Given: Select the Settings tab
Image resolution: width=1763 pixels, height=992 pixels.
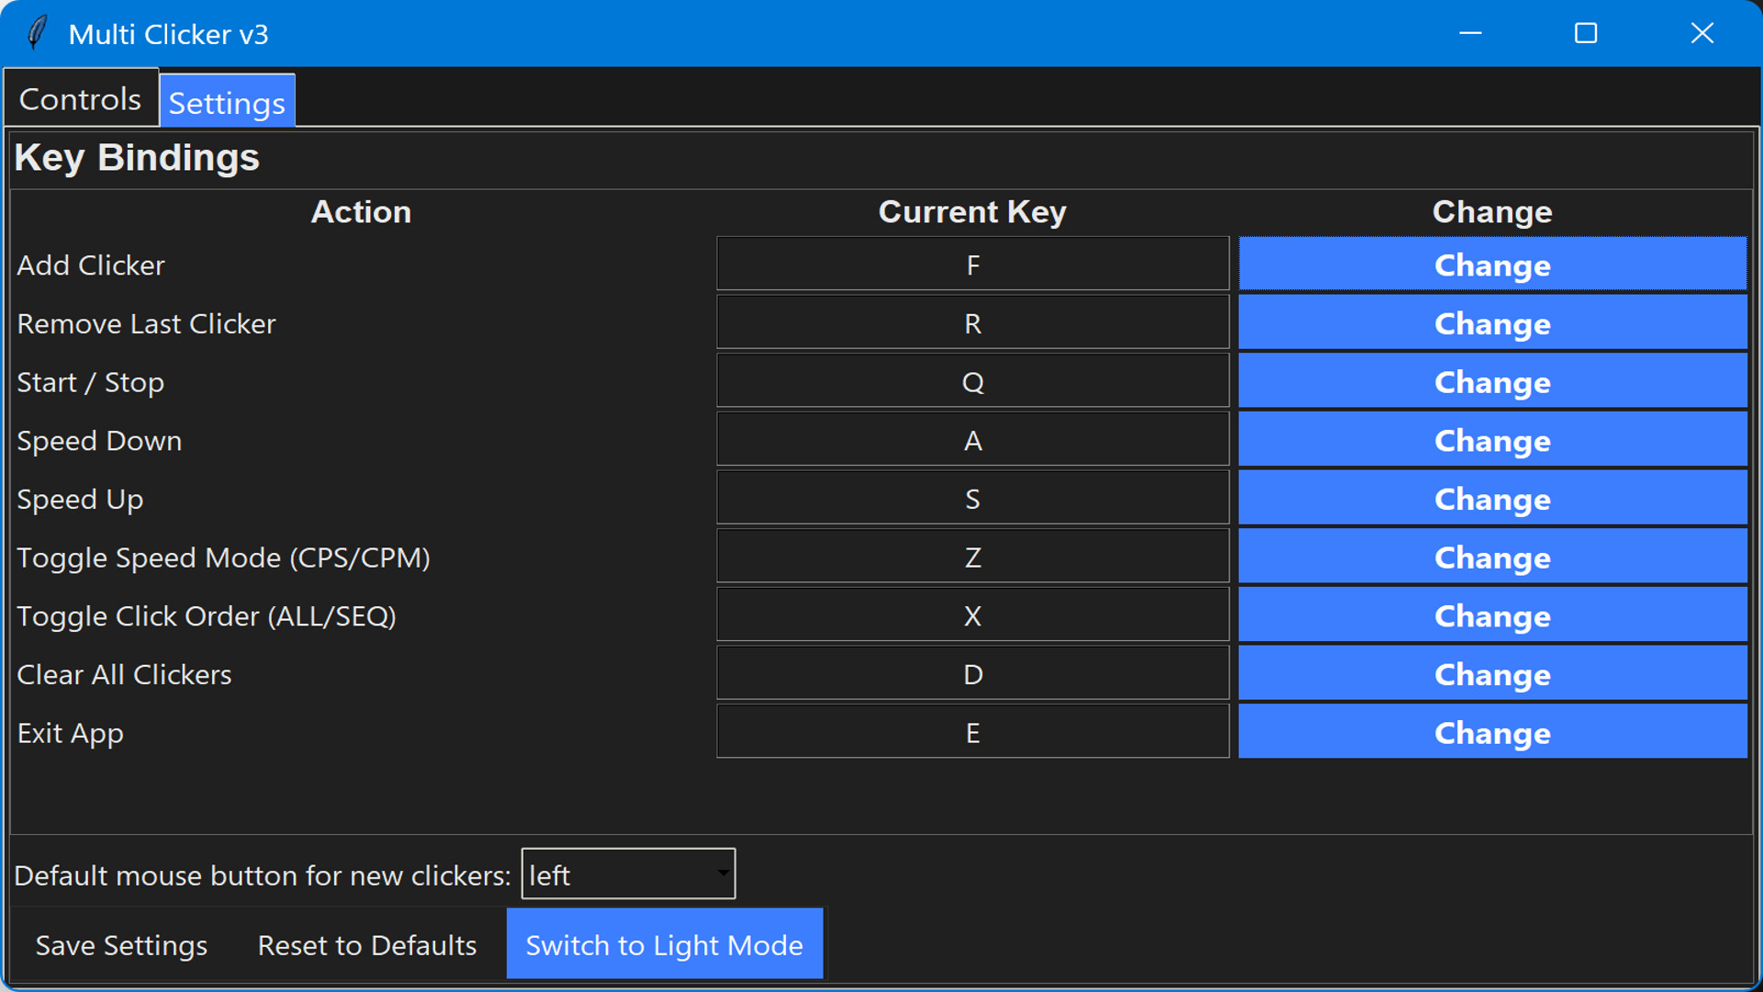Looking at the screenshot, I should [226, 102].
